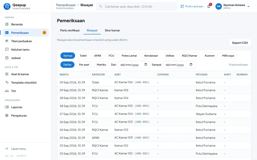Click KATEGORI column header
This screenshot has width=257, height=160.
(x=98, y=74)
